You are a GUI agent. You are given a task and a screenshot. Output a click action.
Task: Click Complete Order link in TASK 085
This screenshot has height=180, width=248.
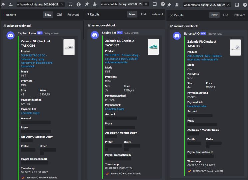(x=197, y=106)
